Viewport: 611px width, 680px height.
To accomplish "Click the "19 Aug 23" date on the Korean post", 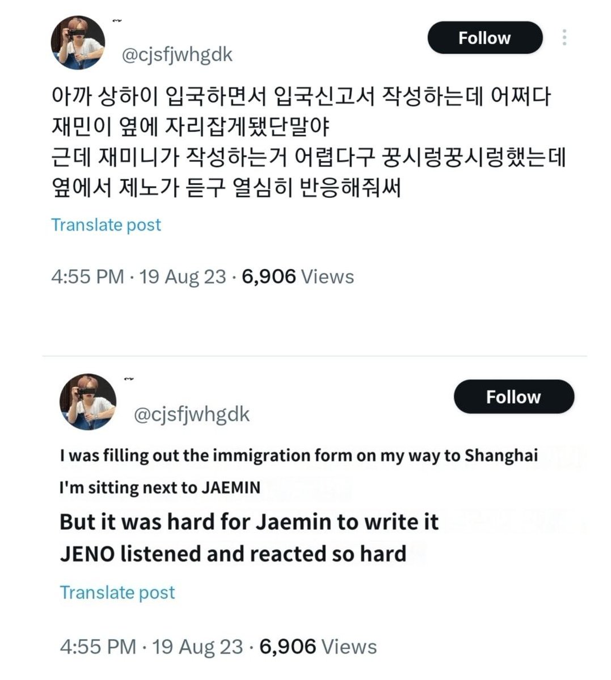I will click(183, 277).
